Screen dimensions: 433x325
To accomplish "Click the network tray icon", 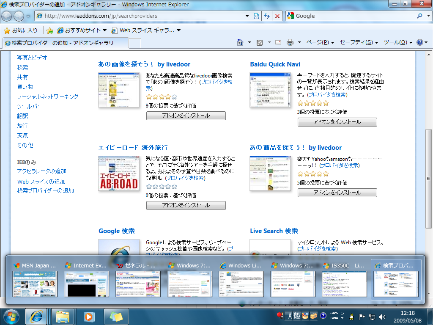I will click(372, 317).
